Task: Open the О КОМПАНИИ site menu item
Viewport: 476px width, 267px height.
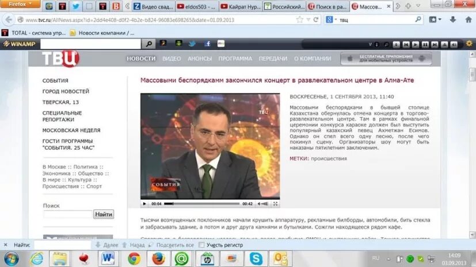Action: point(313,59)
